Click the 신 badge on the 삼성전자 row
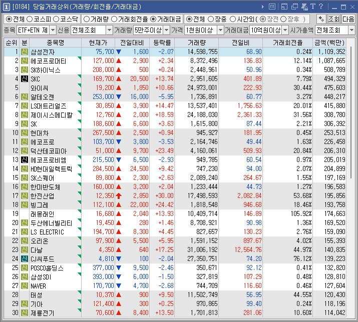The image size is (358, 322). click(25, 52)
